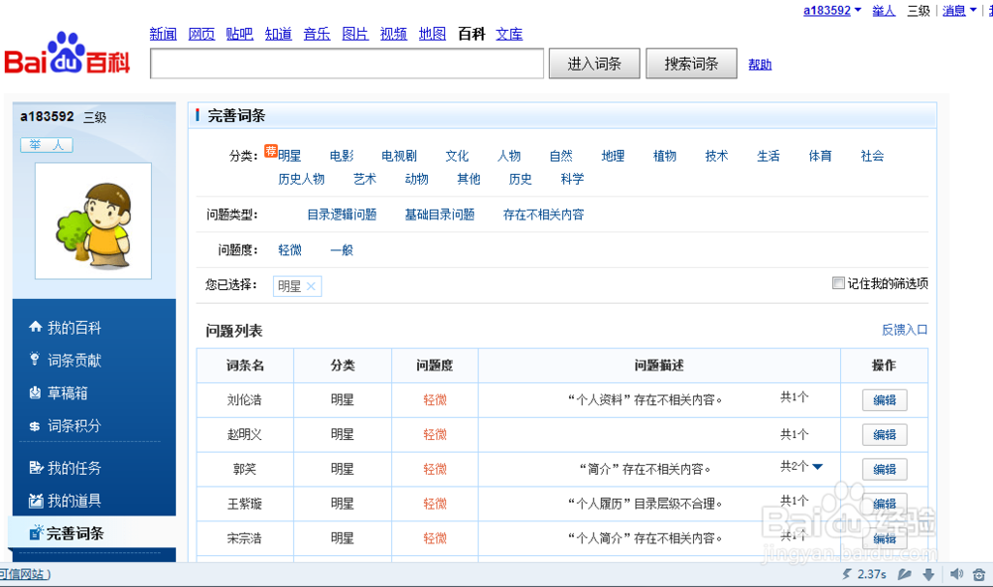Click the draft box icon beside 草稿箱
Image resolution: width=993 pixels, height=587 pixels.
tap(35, 392)
